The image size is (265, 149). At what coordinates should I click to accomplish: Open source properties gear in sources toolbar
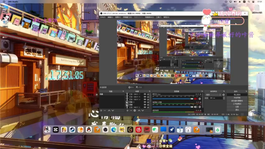click(135, 111)
